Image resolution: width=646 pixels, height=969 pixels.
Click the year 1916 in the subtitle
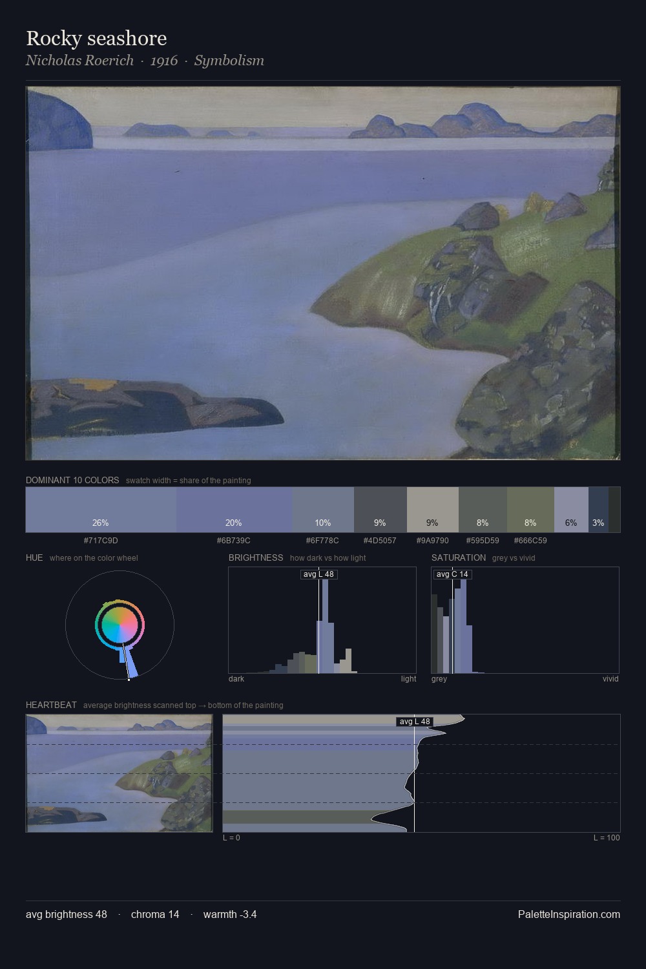(x=164, y=60)
